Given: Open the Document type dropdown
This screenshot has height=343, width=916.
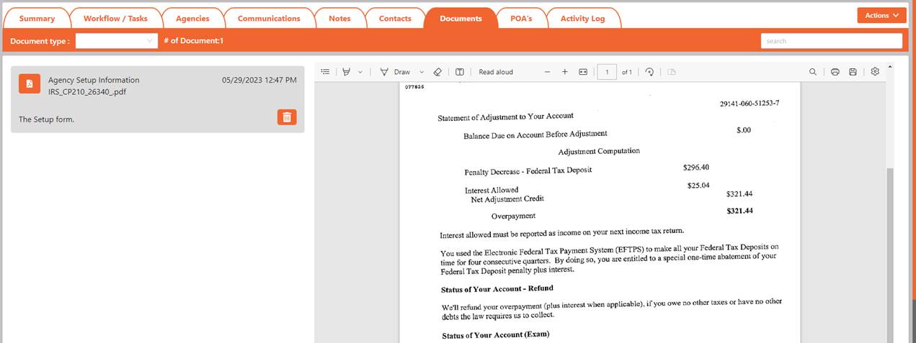Looking at the screenshot, I should 116,41.
